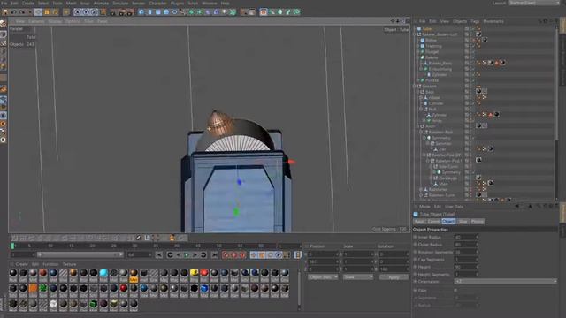Open Object Manager Tags menu

coord(475,21)
